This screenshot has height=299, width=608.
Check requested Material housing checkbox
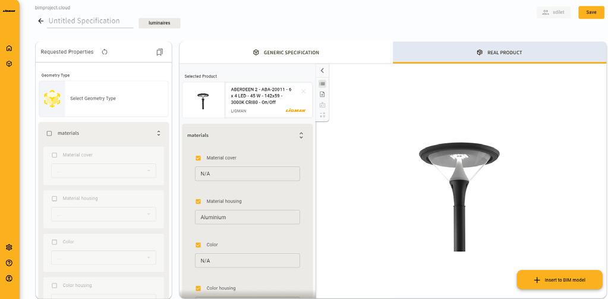point(54,199)
